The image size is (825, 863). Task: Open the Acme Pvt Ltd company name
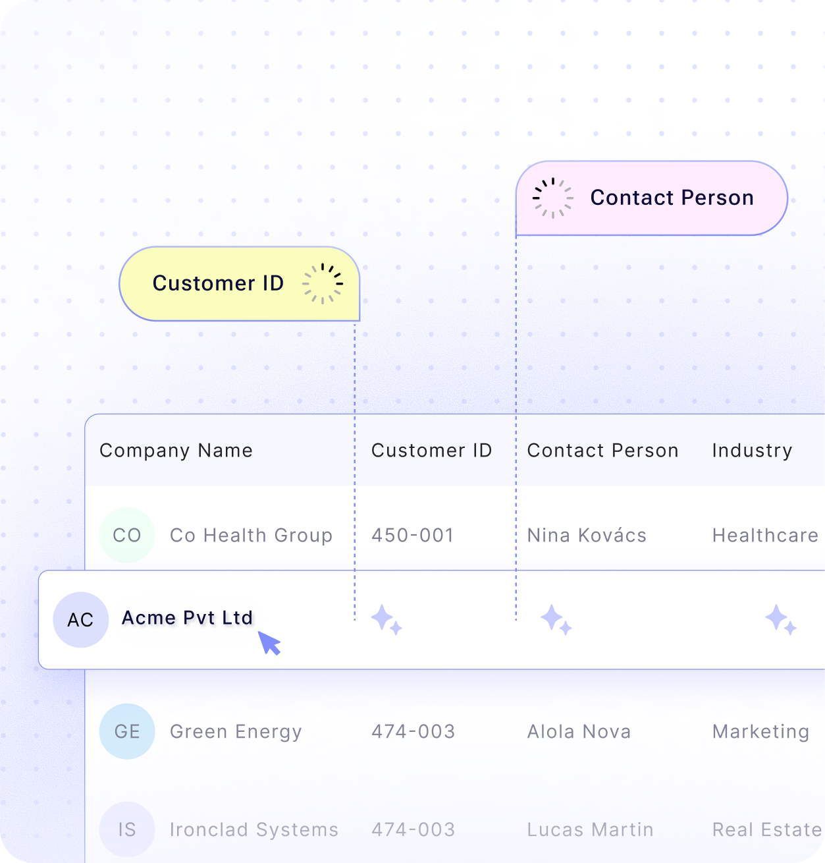pos(188,618)
